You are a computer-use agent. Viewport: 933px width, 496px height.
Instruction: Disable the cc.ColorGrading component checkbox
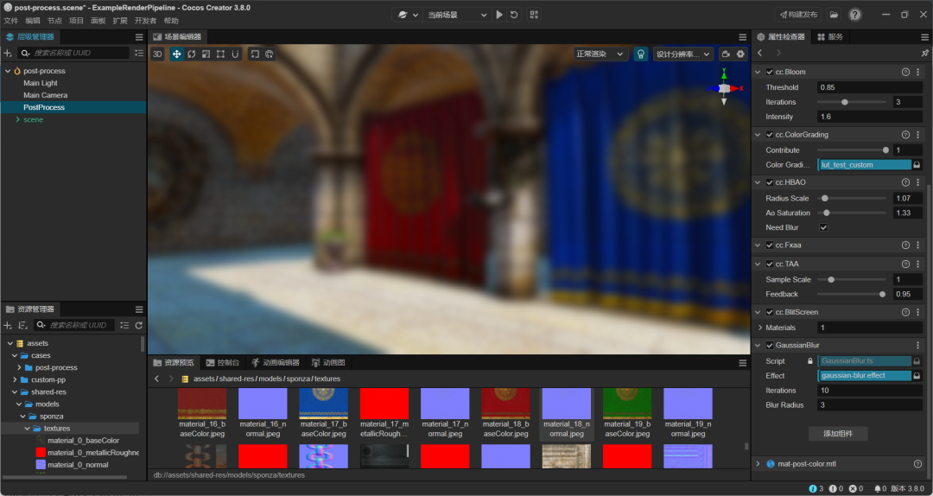click(770, 135)
